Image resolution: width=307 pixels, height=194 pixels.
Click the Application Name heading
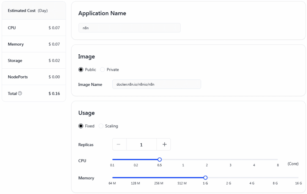pos(102,13)
